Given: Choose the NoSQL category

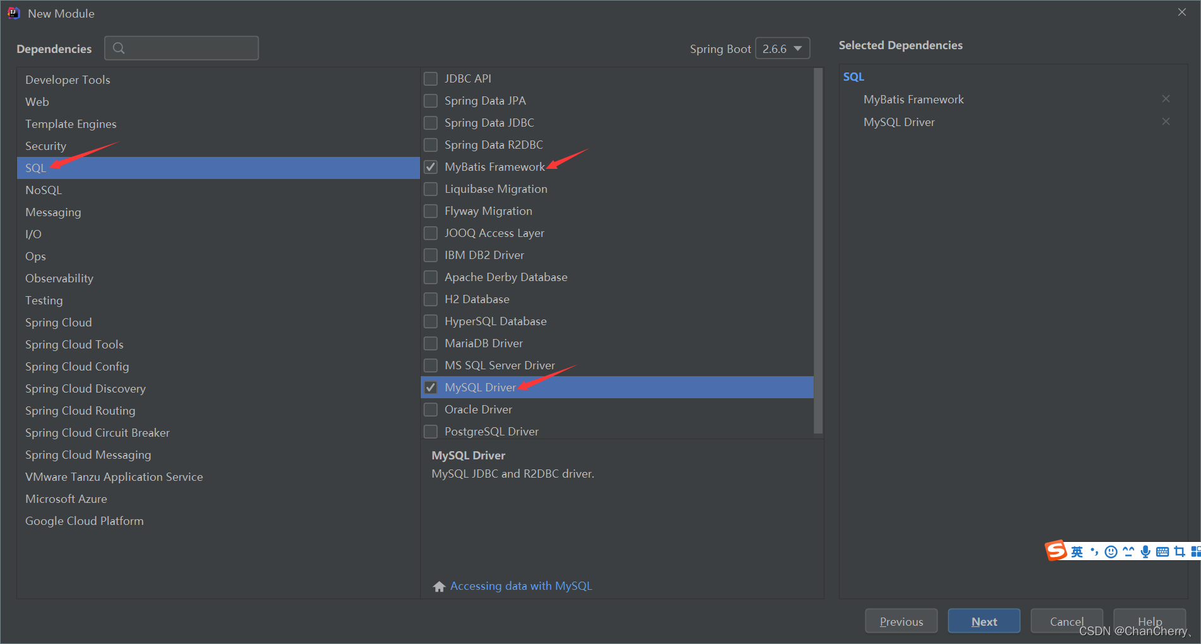Looking at the screenshot, I should 218,190.
